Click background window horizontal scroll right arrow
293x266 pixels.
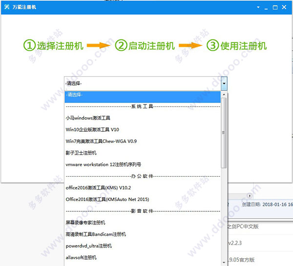(250, 196)
